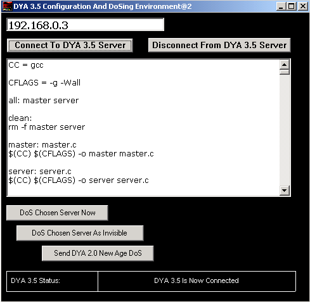310x302 pixels.
Task: Click Connect To DYA 3.5 Server button
Action: [70, 45]
